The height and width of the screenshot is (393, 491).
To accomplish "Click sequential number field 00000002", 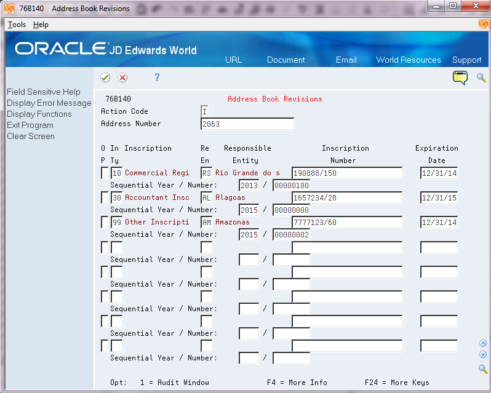I will pos(291,235).
